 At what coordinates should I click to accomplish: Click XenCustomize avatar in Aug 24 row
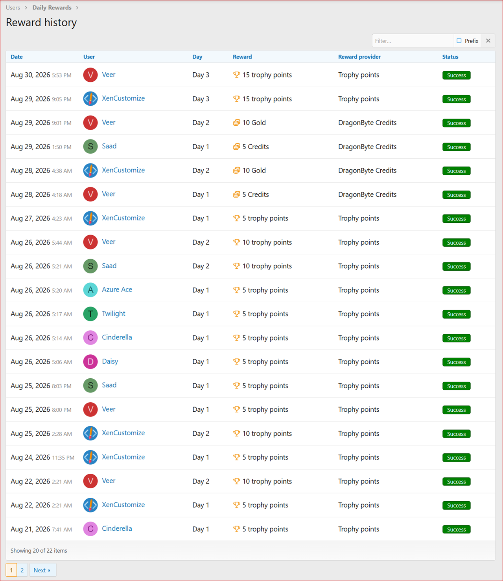tap(90, 457)
